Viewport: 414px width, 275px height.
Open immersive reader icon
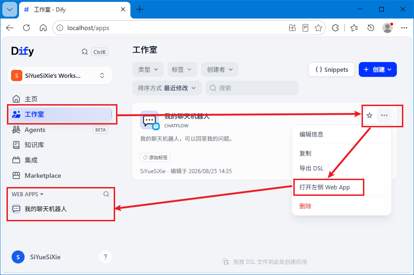(305, 28)
